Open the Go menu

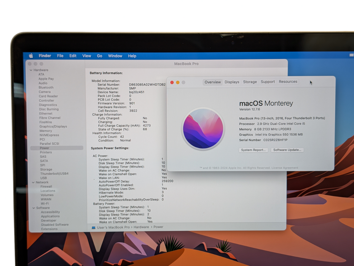[x=100, y=56]
